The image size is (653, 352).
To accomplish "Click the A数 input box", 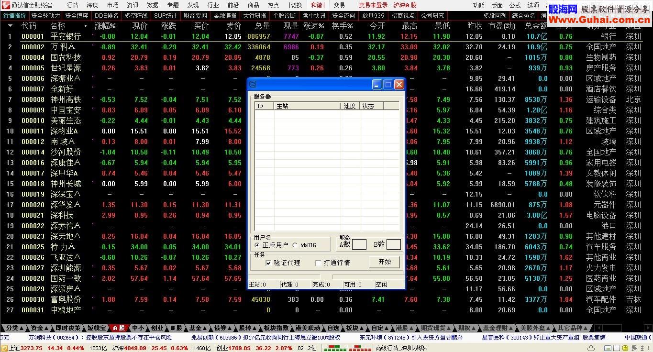I will point(359,244).
